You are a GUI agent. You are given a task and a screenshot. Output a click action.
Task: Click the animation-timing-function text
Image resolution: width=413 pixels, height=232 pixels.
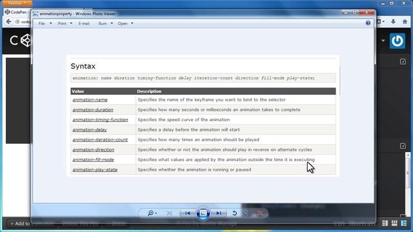pyautogui.click(x=101, y=120)
